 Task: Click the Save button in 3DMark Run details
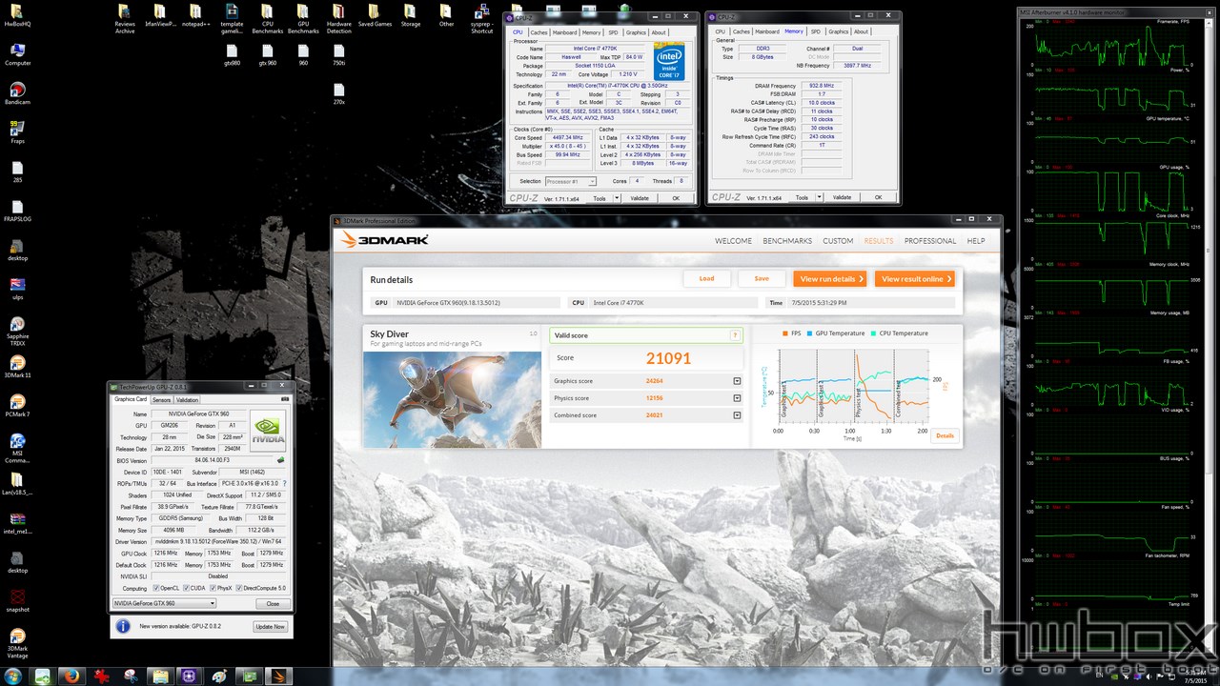tap(762, 279)
